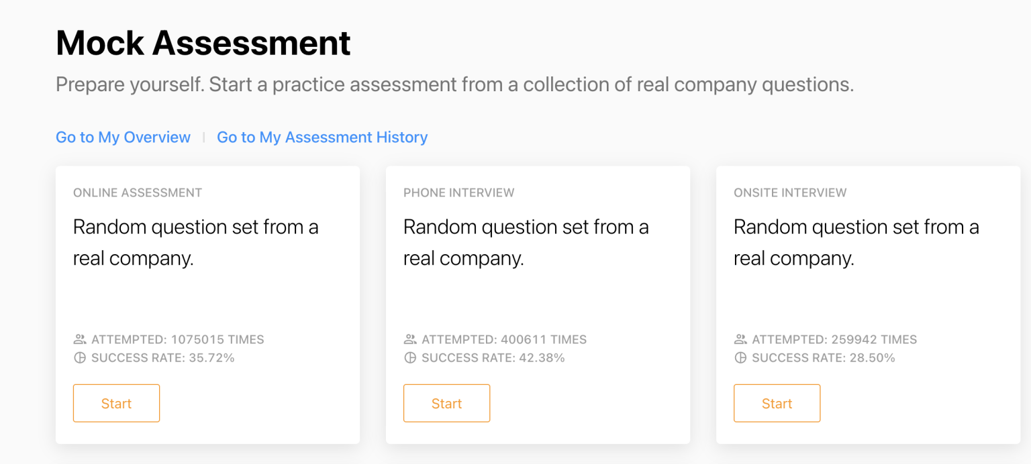
Task: Click the pie chart icon in Phone Interview card
Action: click(x=410, y=358)
